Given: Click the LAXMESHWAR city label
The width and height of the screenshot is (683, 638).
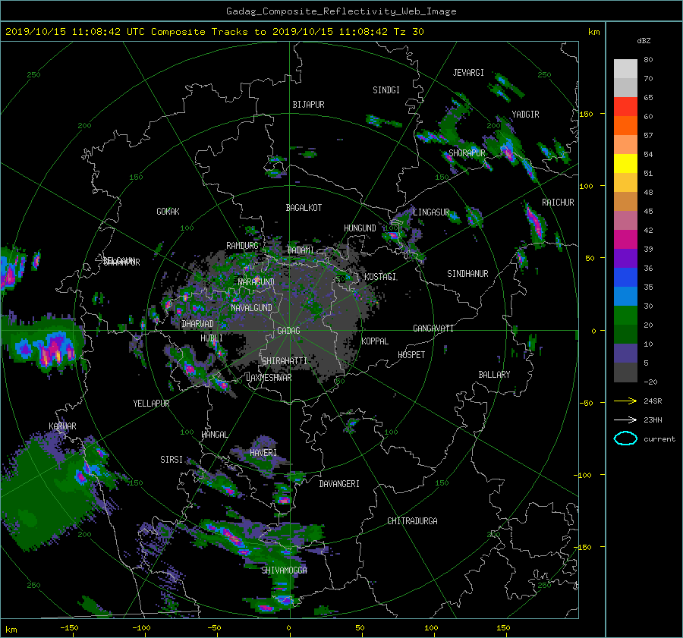Looking at the screenshot, I should tap(269, 378).
